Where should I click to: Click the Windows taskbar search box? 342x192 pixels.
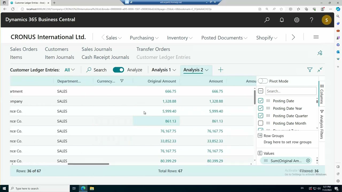point(40,189)
